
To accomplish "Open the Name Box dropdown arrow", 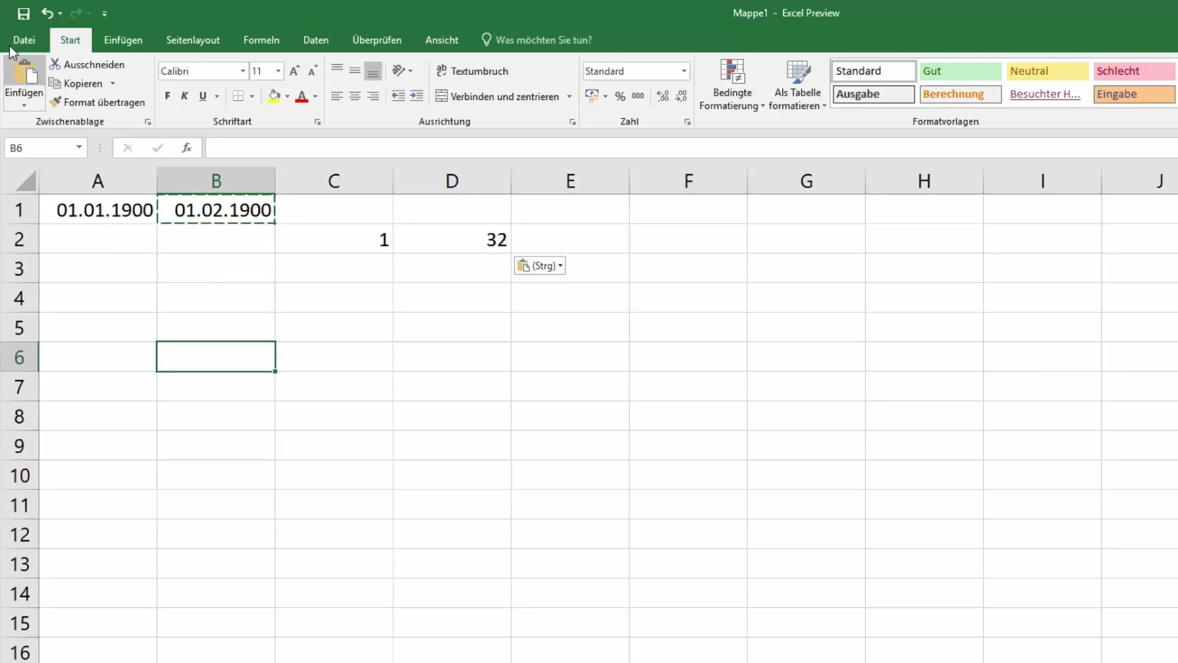I will (x=79, y=147).
